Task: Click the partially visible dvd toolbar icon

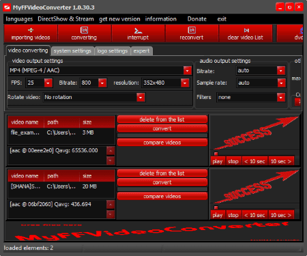Action: [302, 31]
